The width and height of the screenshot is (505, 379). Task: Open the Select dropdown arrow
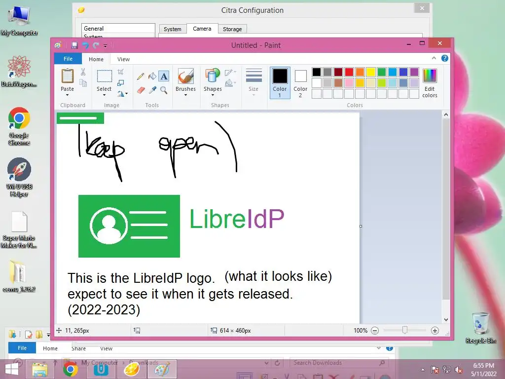(x=104, y=95)
